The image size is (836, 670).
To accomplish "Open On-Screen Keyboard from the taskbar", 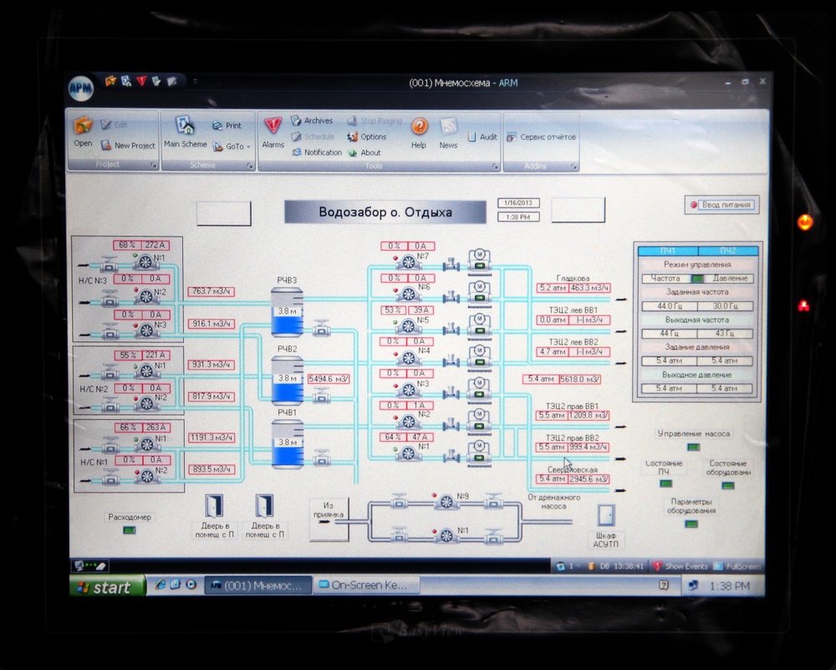I will 366,586.
